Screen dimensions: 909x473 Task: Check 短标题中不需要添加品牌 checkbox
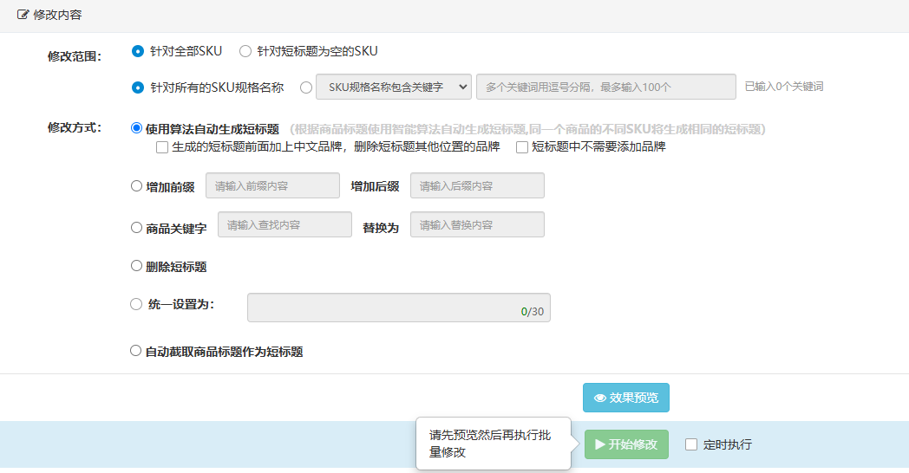tap(522, 147)
